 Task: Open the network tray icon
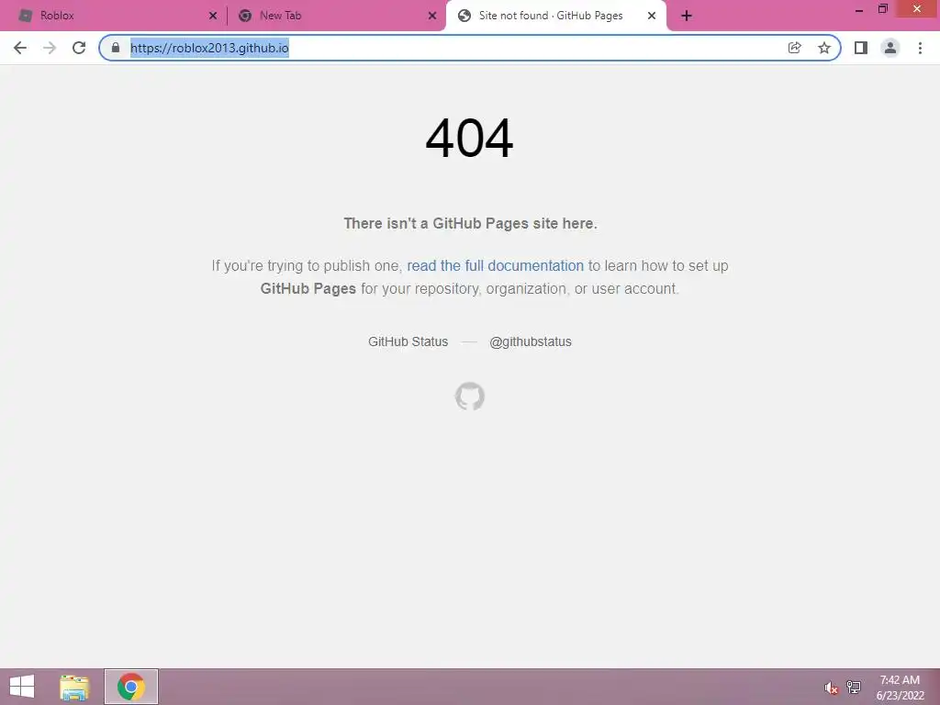point(854,687)
